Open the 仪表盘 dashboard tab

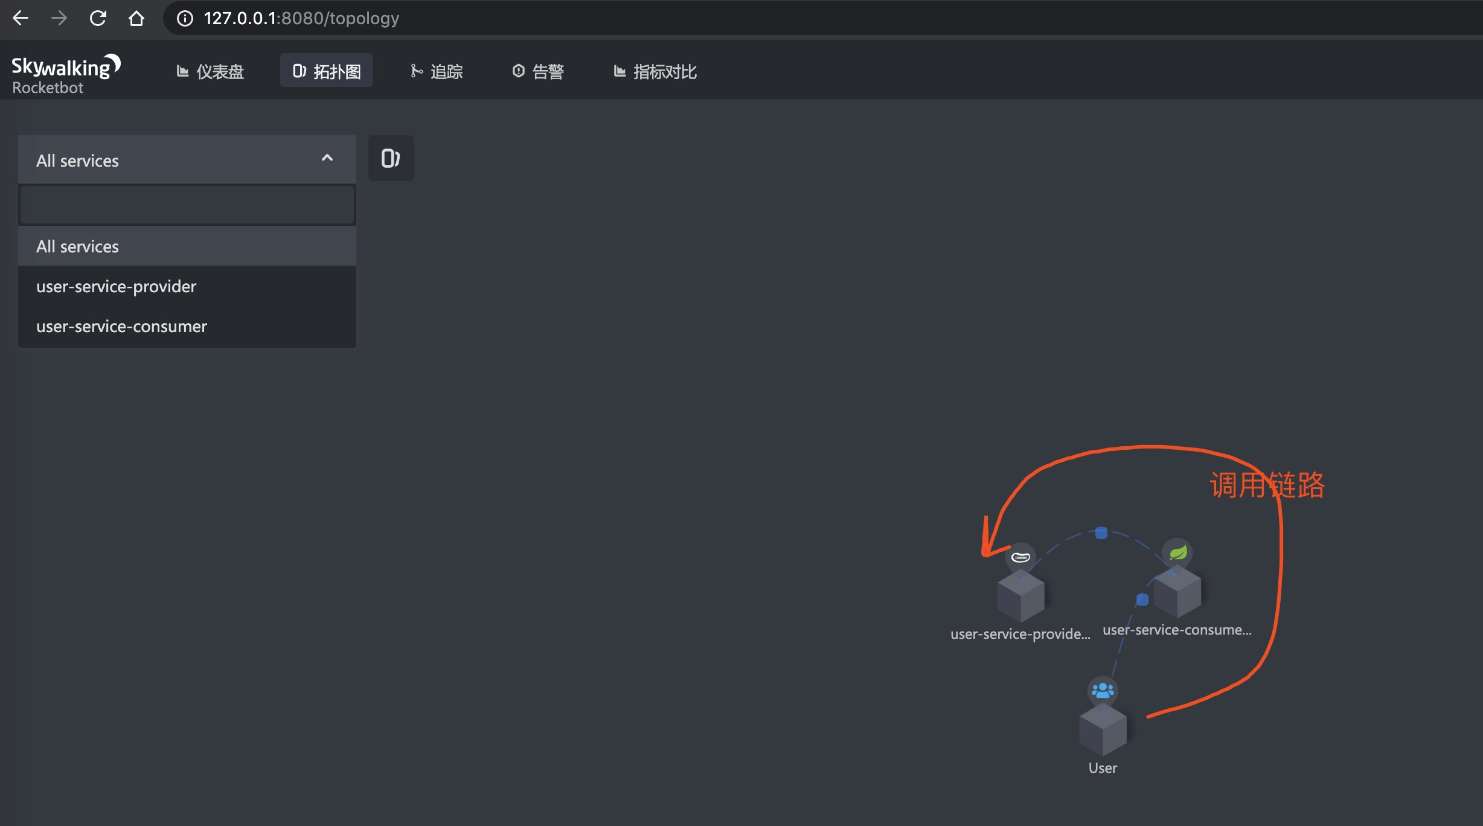210,71
